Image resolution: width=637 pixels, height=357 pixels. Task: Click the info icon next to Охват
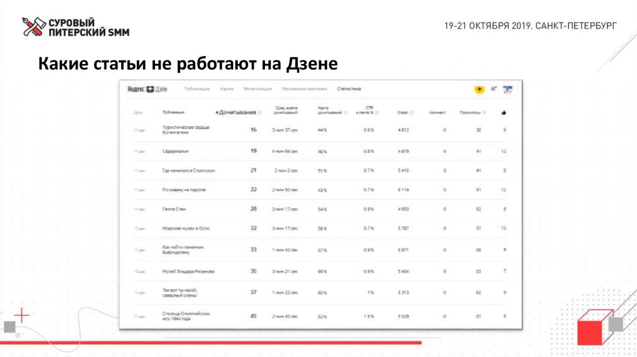point(412,113)
